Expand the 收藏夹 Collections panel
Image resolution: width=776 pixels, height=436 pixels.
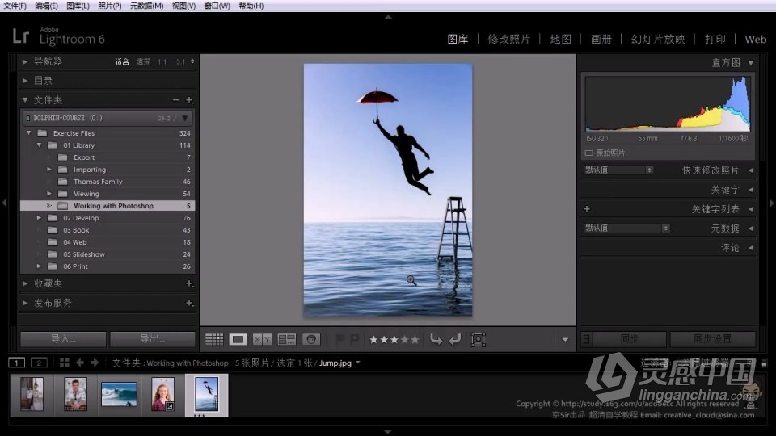pos(25,283)
